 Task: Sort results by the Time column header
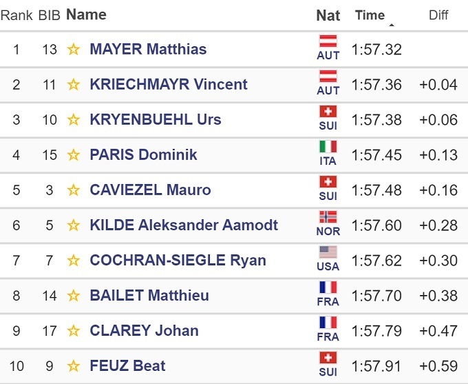(x=370, y=14)
